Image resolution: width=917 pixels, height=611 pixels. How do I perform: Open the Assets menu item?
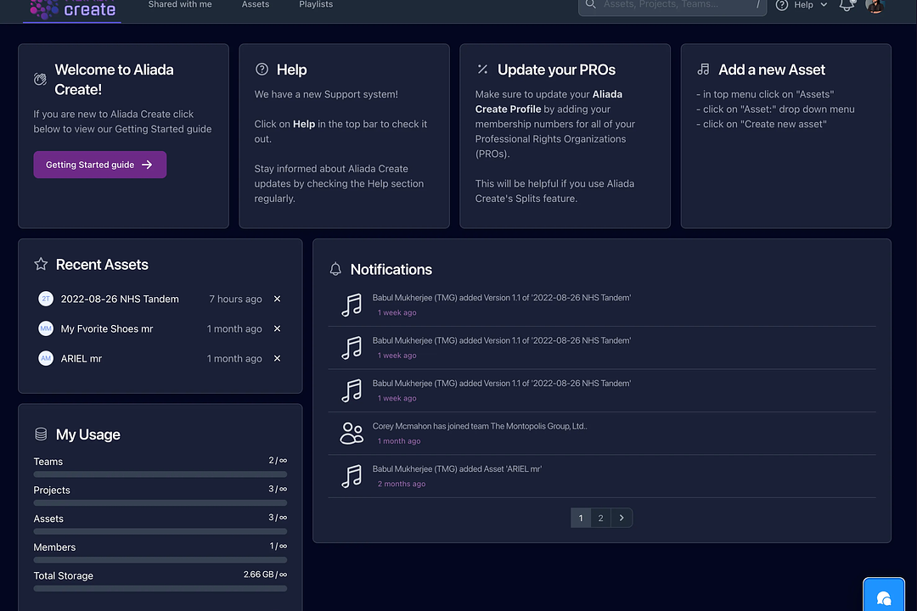pos(256,5)
